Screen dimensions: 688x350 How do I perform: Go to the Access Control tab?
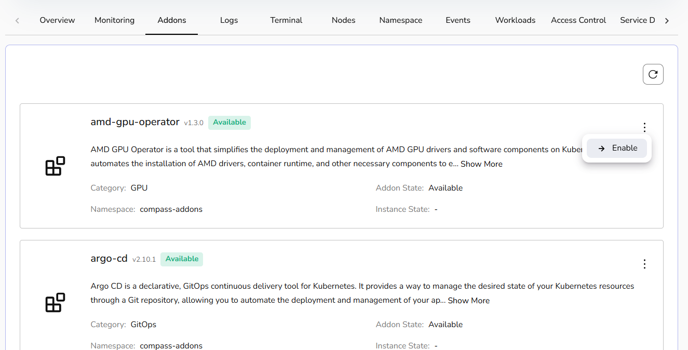coord(578,20)
